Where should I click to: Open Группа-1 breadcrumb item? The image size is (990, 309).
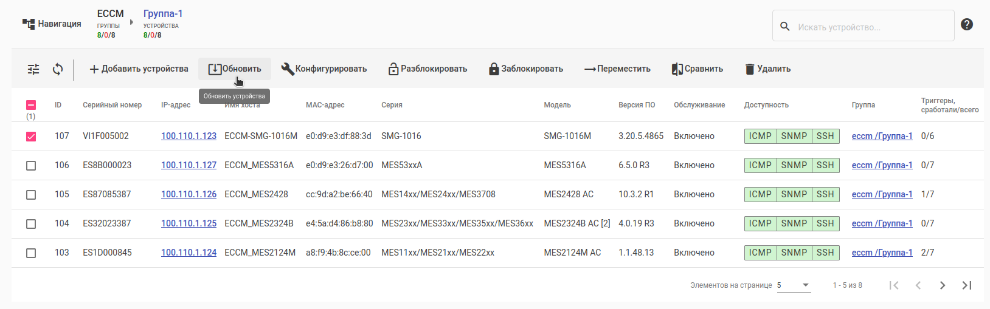click(x=163, y=14)
